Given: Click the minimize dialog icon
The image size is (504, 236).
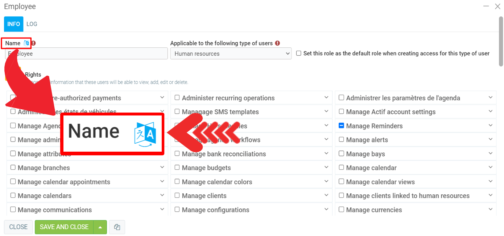Looking at the screenshot, I should click(x=486, y=6).
